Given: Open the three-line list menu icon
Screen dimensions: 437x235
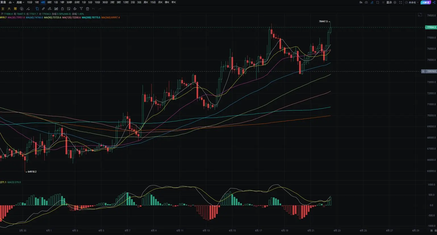Looking at the screenshot, I should point(383,2).
